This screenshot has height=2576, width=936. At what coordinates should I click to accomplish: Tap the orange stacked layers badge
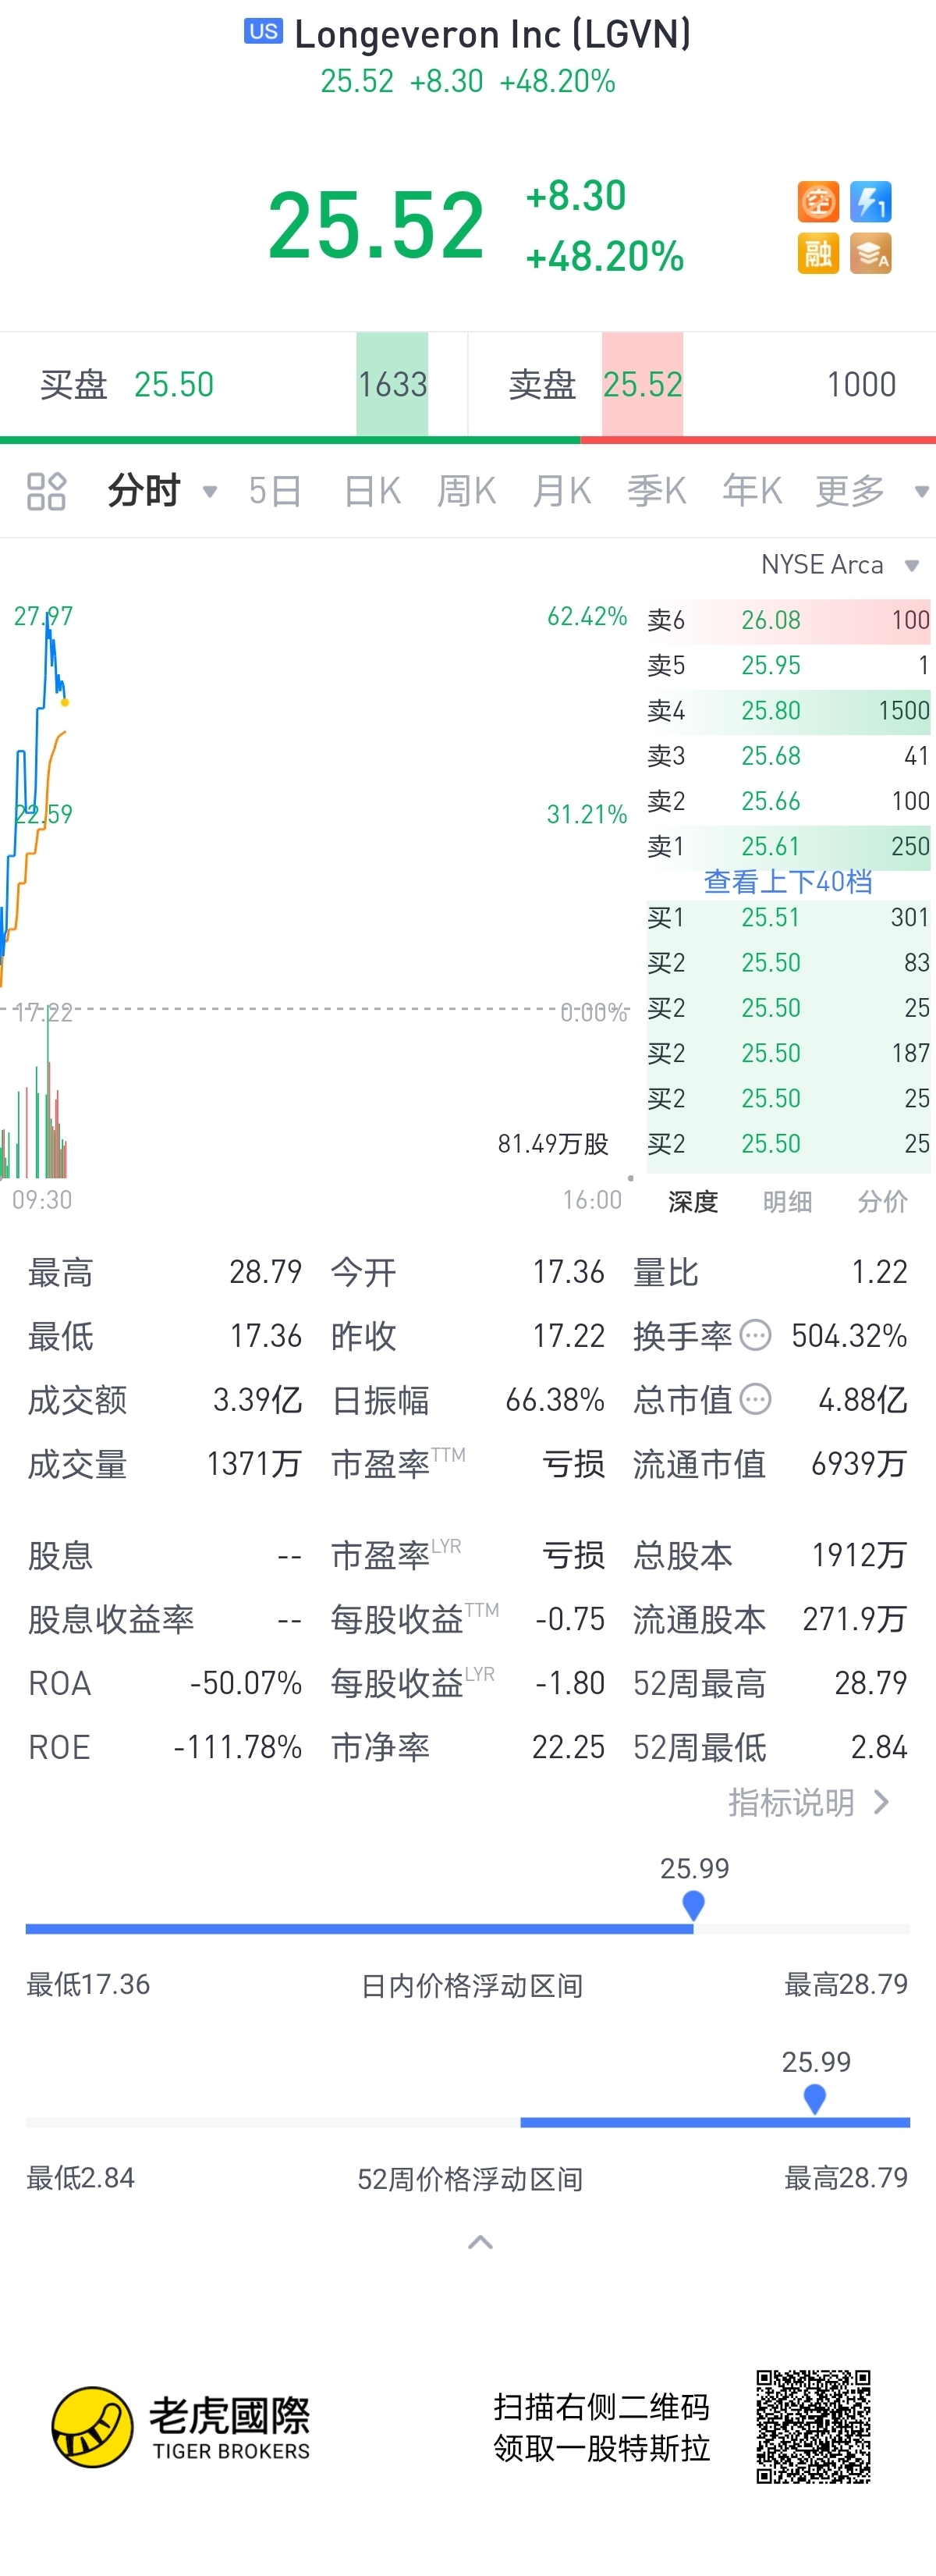pyautogui.click(x=870, y=254)
